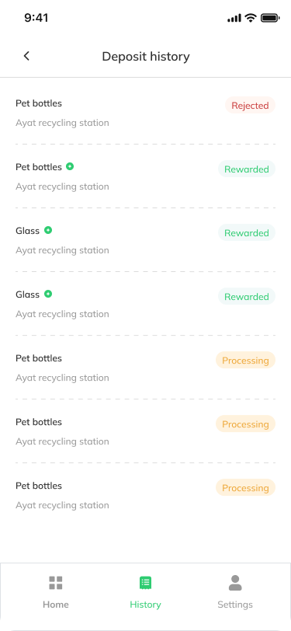
Task: Open the Home grid icon
Action: (55, 582)
